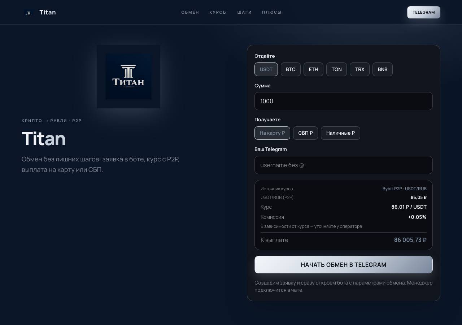Click the К выплате label

[x=274, y=240]
